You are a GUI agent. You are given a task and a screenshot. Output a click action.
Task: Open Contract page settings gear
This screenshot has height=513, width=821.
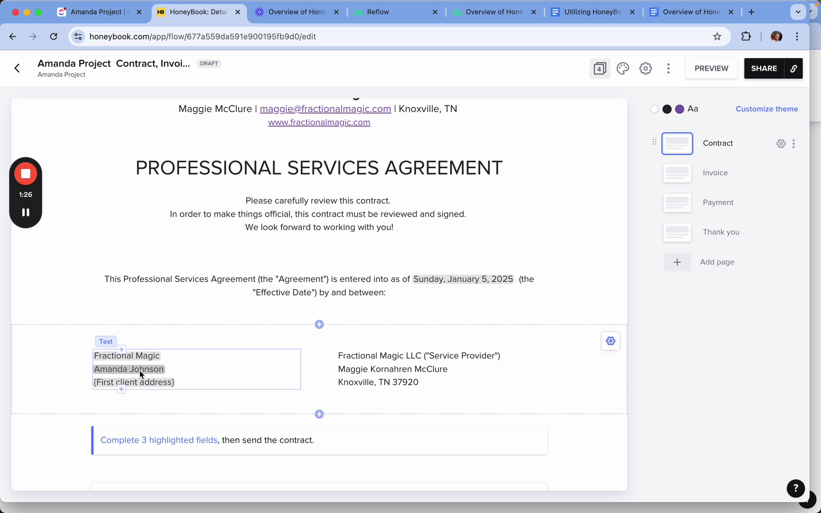point(781,143)
